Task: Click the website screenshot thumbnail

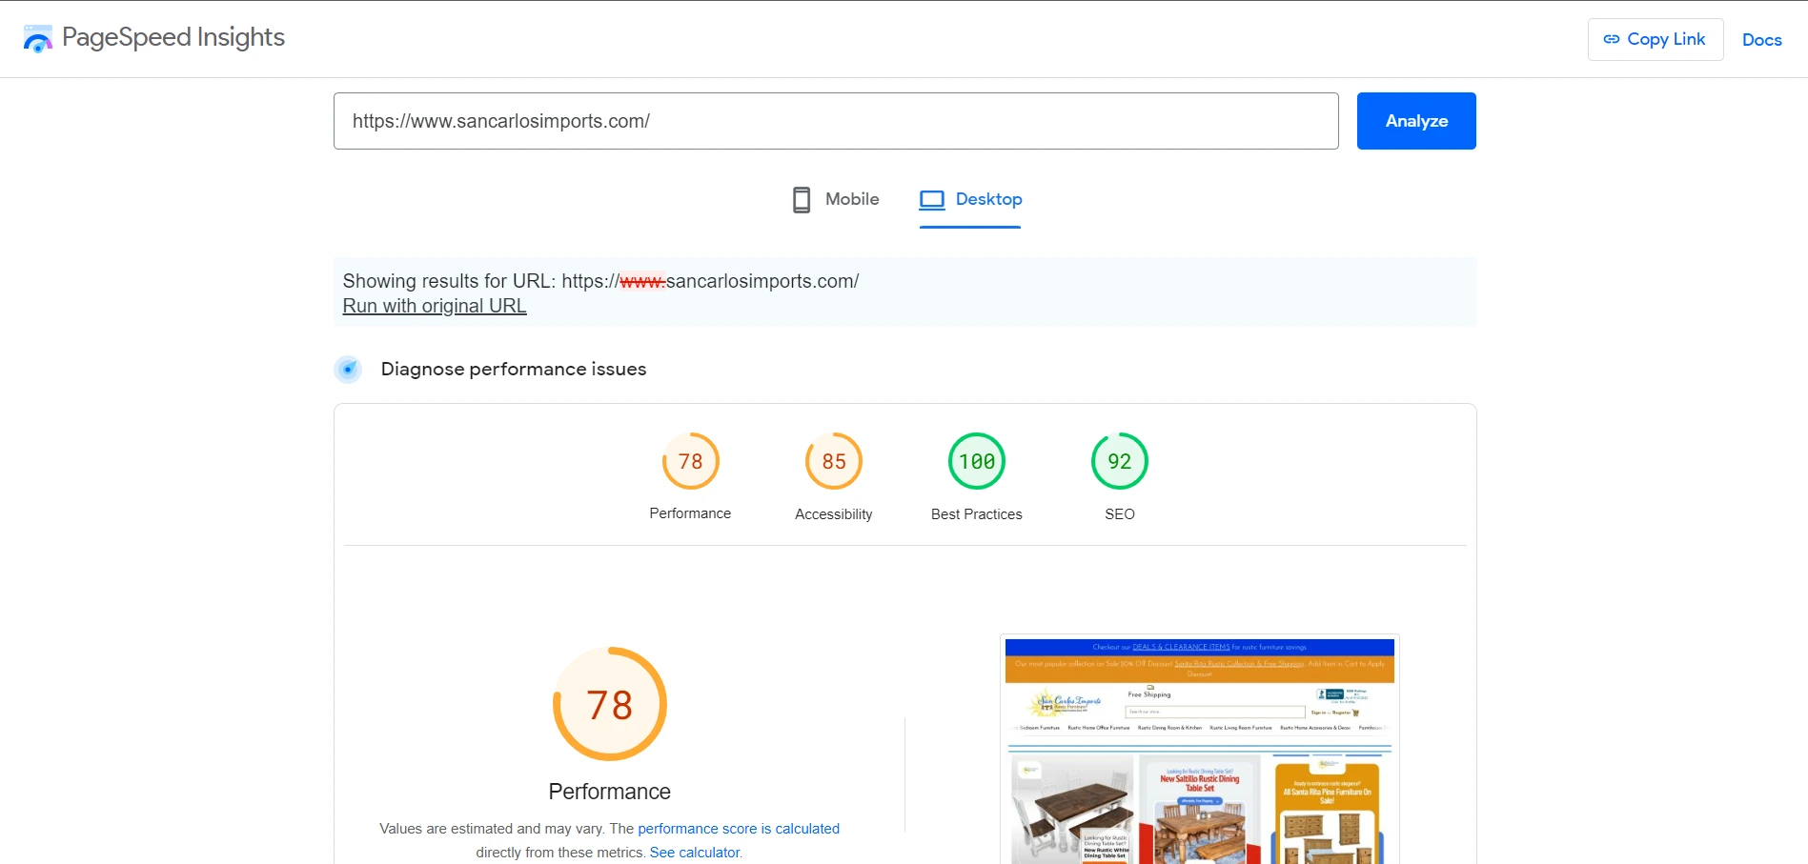Action: [1200, 750]
